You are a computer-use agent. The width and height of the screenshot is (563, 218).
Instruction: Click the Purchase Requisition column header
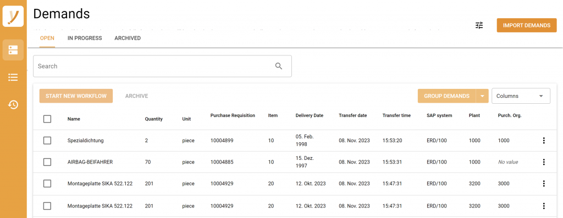click(233, 115)
